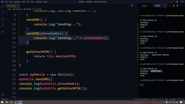
Task: Select the Mobile.js editor tab
Action: point(13,6)
